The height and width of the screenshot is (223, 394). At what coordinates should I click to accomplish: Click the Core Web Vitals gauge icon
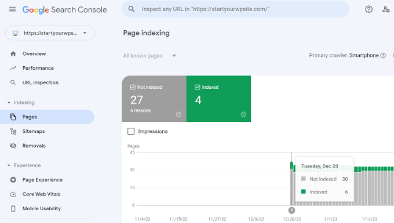click(x=13, y=195)
